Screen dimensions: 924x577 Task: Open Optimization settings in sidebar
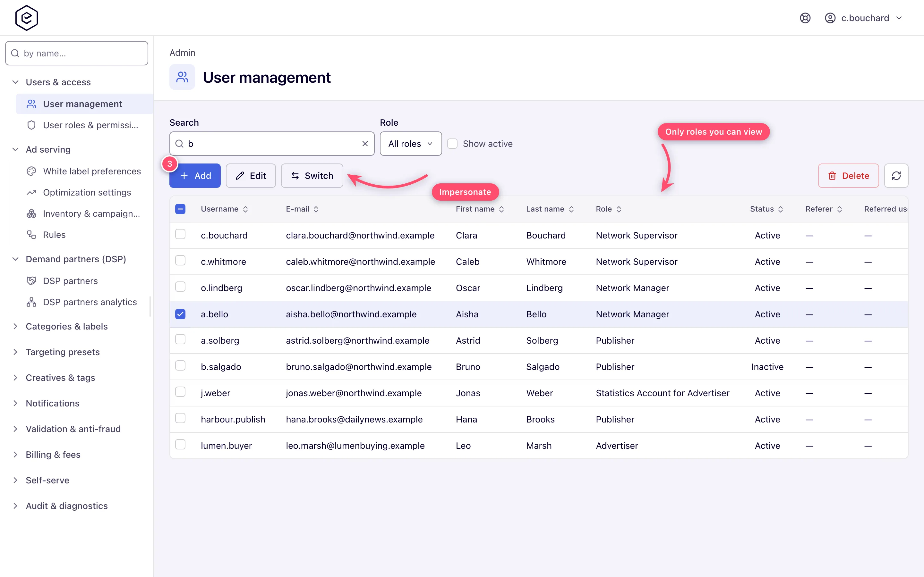click(84, 192)
